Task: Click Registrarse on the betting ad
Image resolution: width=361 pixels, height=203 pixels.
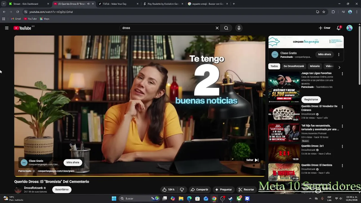Action: pos(311,100)
